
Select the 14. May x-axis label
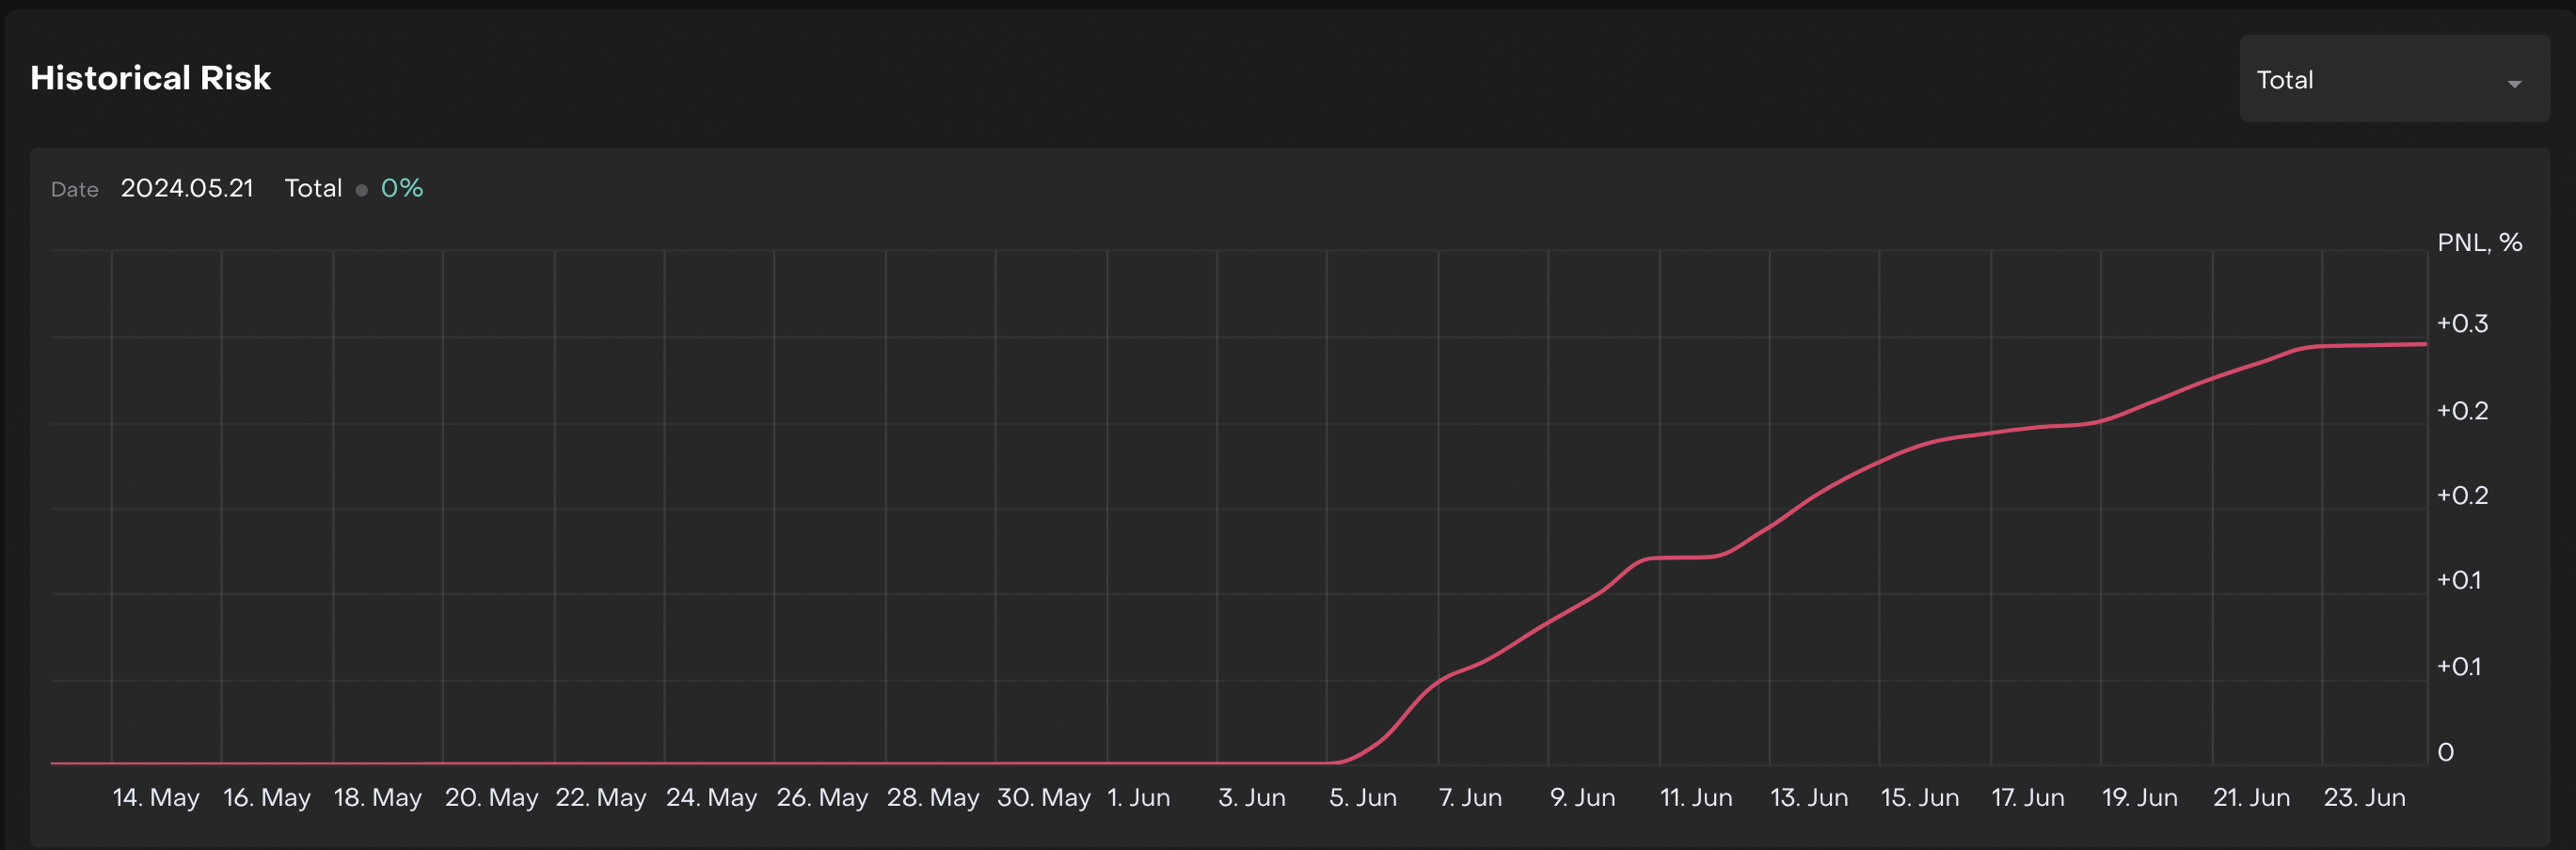[156, 797]
